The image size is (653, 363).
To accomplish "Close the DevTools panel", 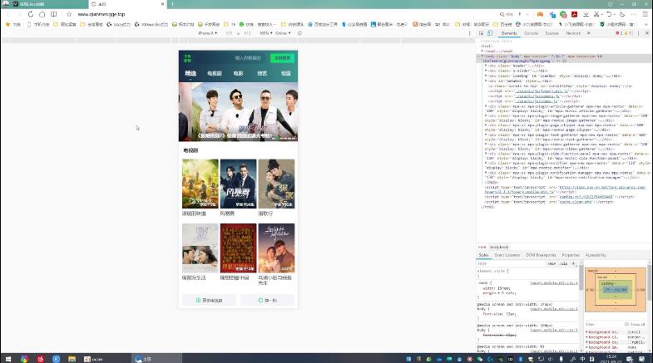I will (647, 33).
